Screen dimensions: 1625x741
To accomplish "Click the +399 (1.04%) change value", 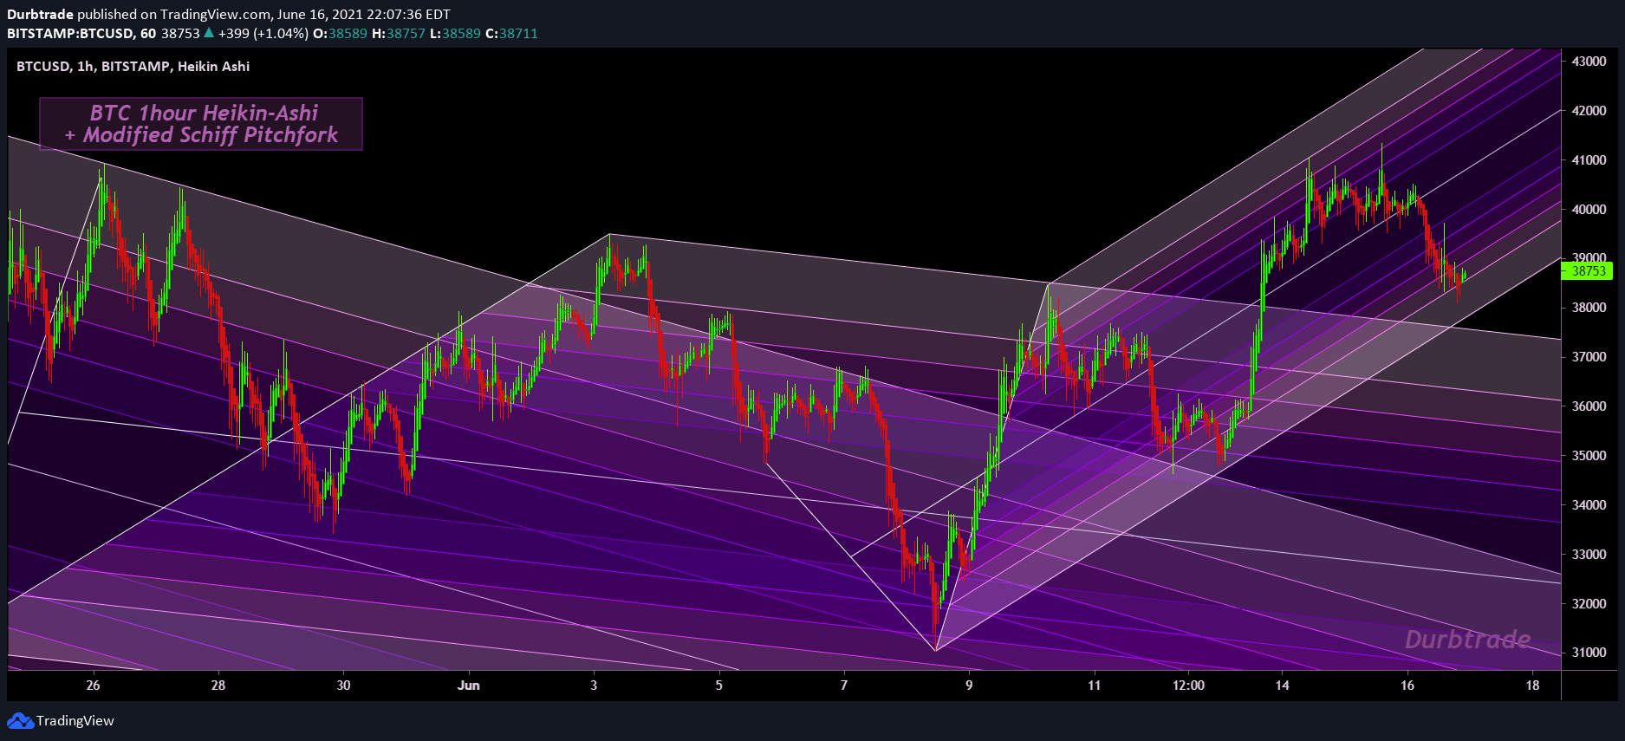I will [x=263, y=34].
